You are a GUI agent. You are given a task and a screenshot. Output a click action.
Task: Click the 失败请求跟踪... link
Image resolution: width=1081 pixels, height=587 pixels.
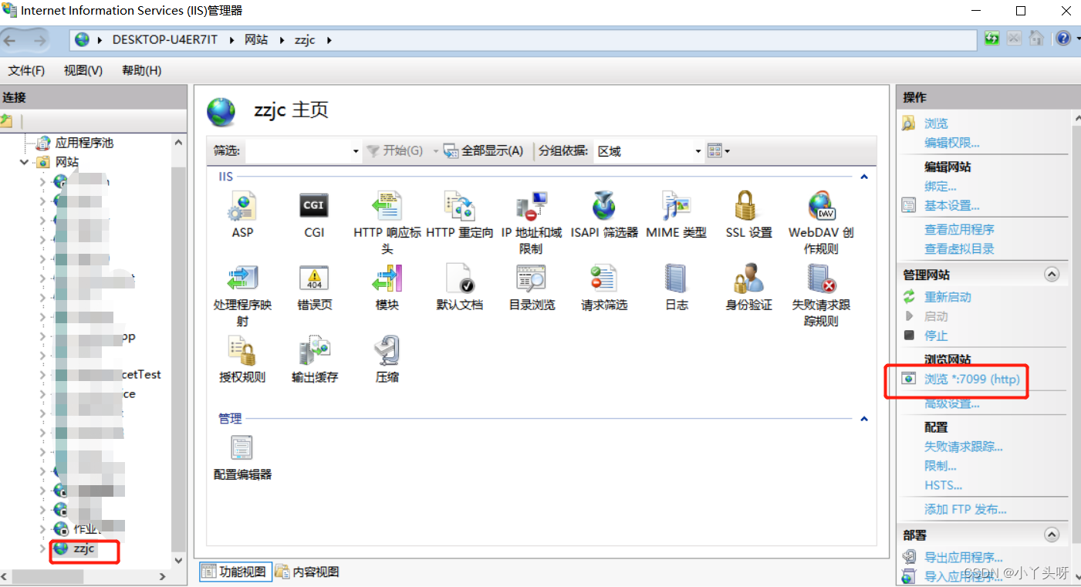(964, 447)
